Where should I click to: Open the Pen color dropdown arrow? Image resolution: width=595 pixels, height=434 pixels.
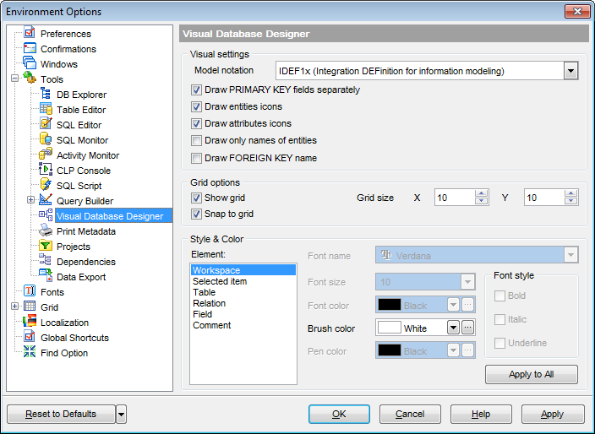coord(454,350)
